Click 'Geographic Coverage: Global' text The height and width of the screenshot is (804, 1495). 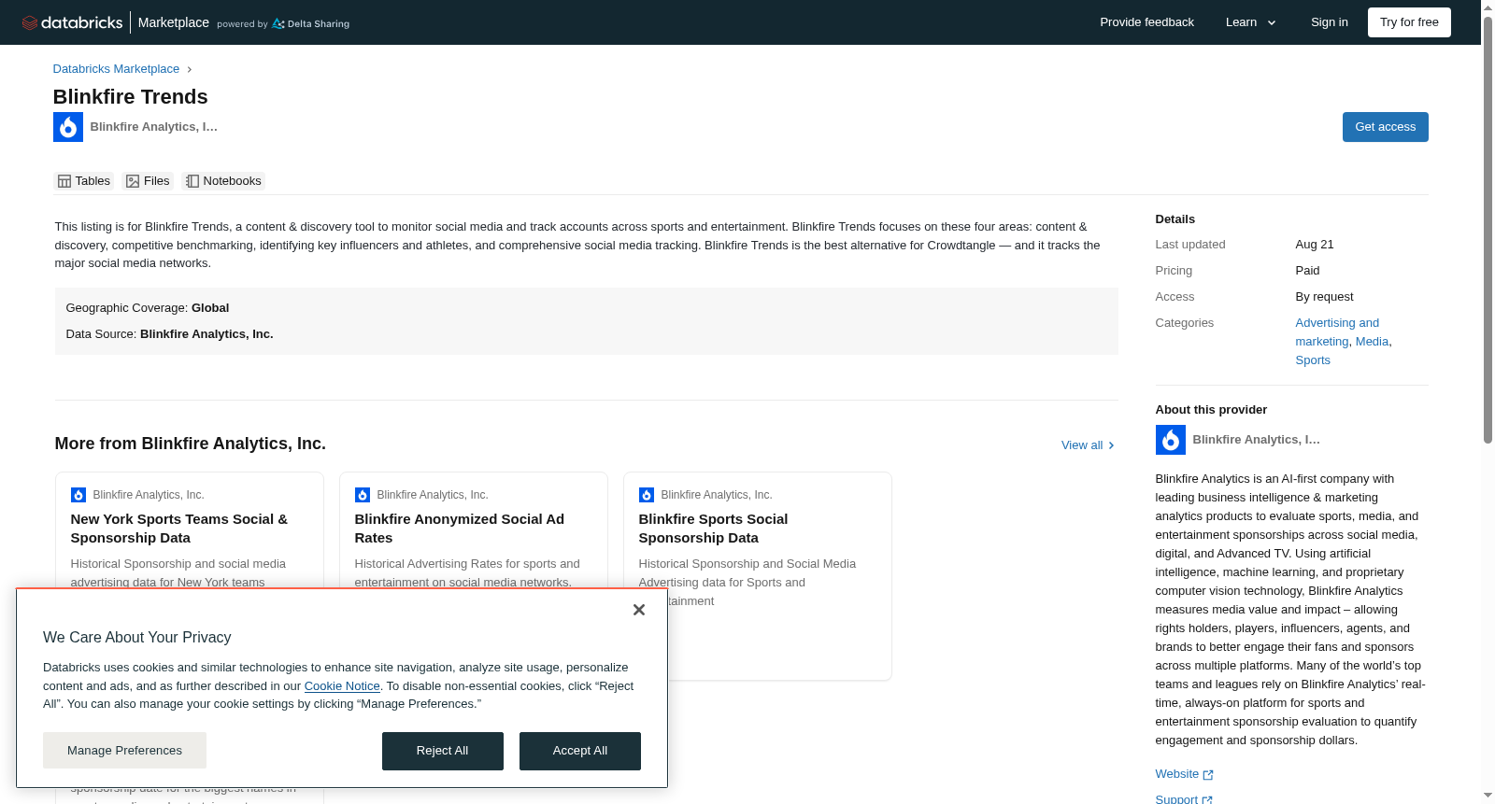tap(148, 308)
